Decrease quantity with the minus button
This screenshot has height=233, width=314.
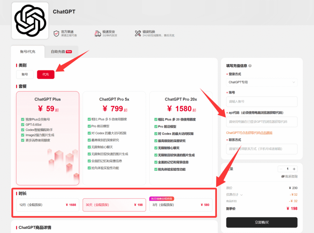281,169
